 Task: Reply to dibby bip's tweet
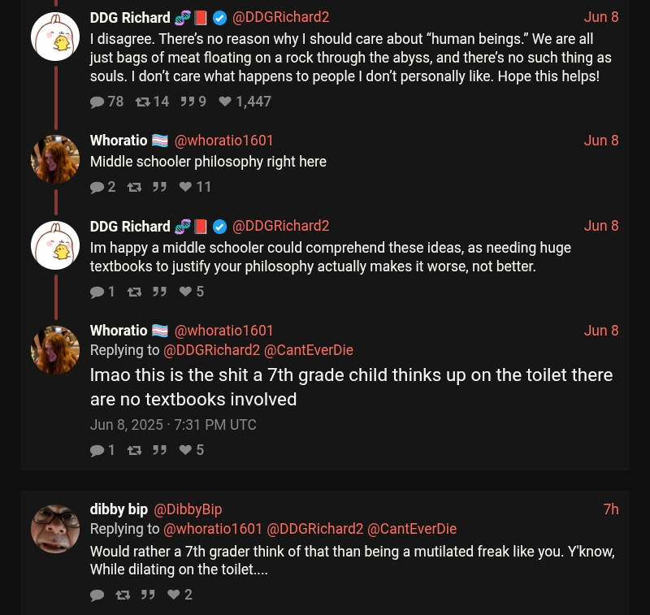coord(97,595)
